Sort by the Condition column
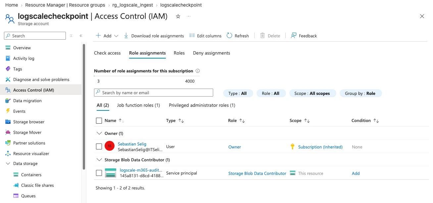This screenshot has height=203, width=433. [365, 121]
